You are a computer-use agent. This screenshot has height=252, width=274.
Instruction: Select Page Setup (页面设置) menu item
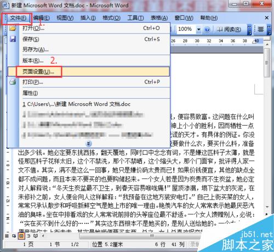point(88,71)
